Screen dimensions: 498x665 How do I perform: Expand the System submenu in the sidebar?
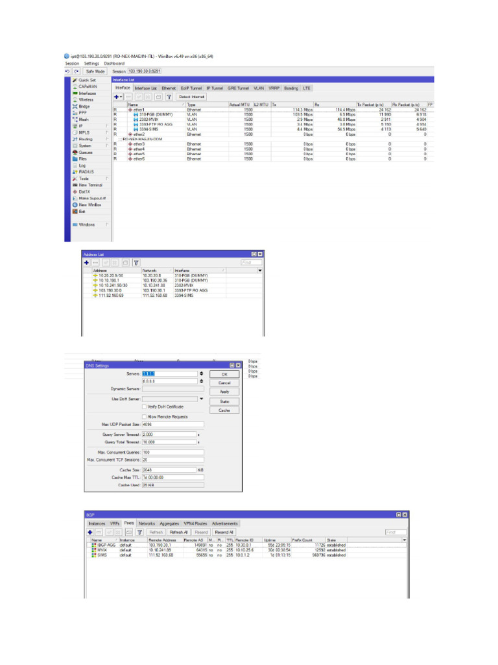tap(107, 146)
